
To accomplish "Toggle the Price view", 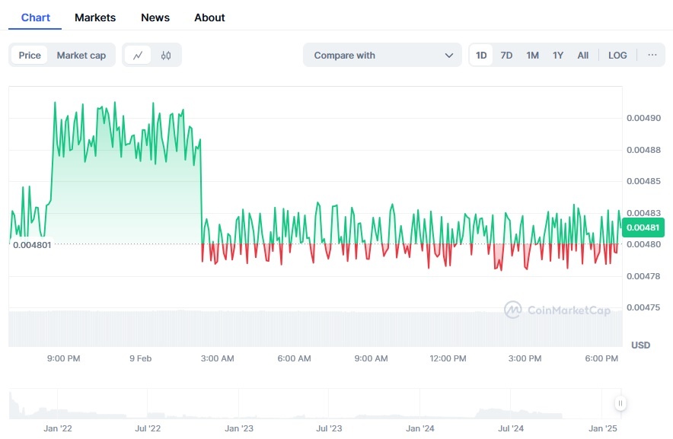I will point(30,56).
